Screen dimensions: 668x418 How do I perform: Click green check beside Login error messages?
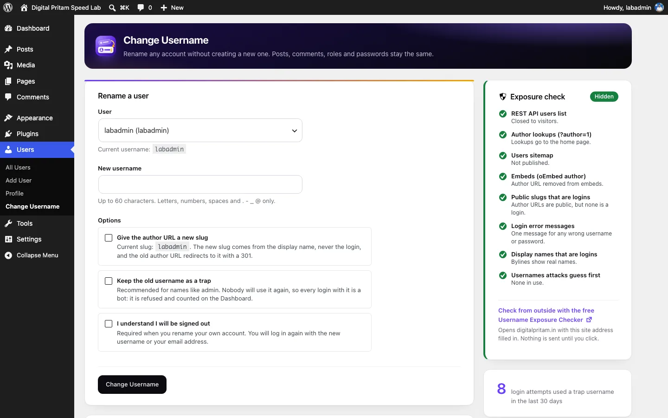(502, 226)
